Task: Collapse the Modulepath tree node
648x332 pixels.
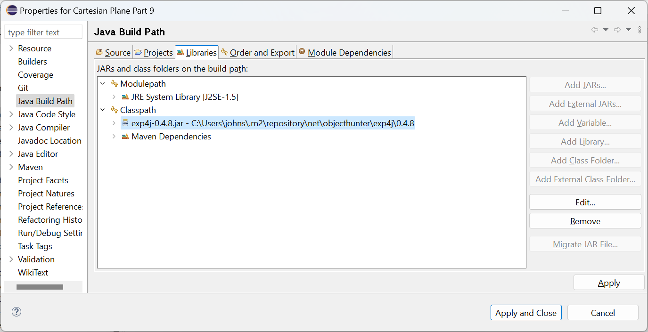Action: click(103, 84)
